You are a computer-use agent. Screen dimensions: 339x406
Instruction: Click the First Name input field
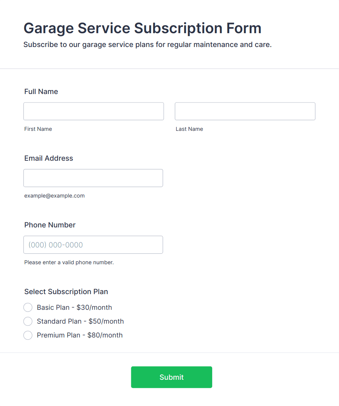(x=93, y=111)
